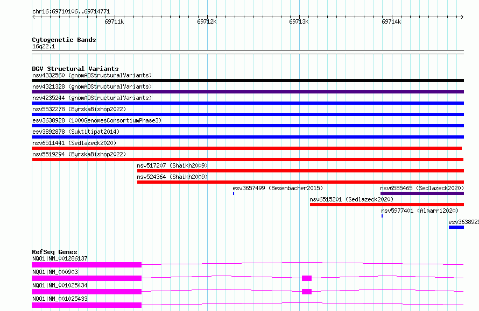Click the left arrow of the ruler
Screen dimensions: 479x311
tap(33, 17)
